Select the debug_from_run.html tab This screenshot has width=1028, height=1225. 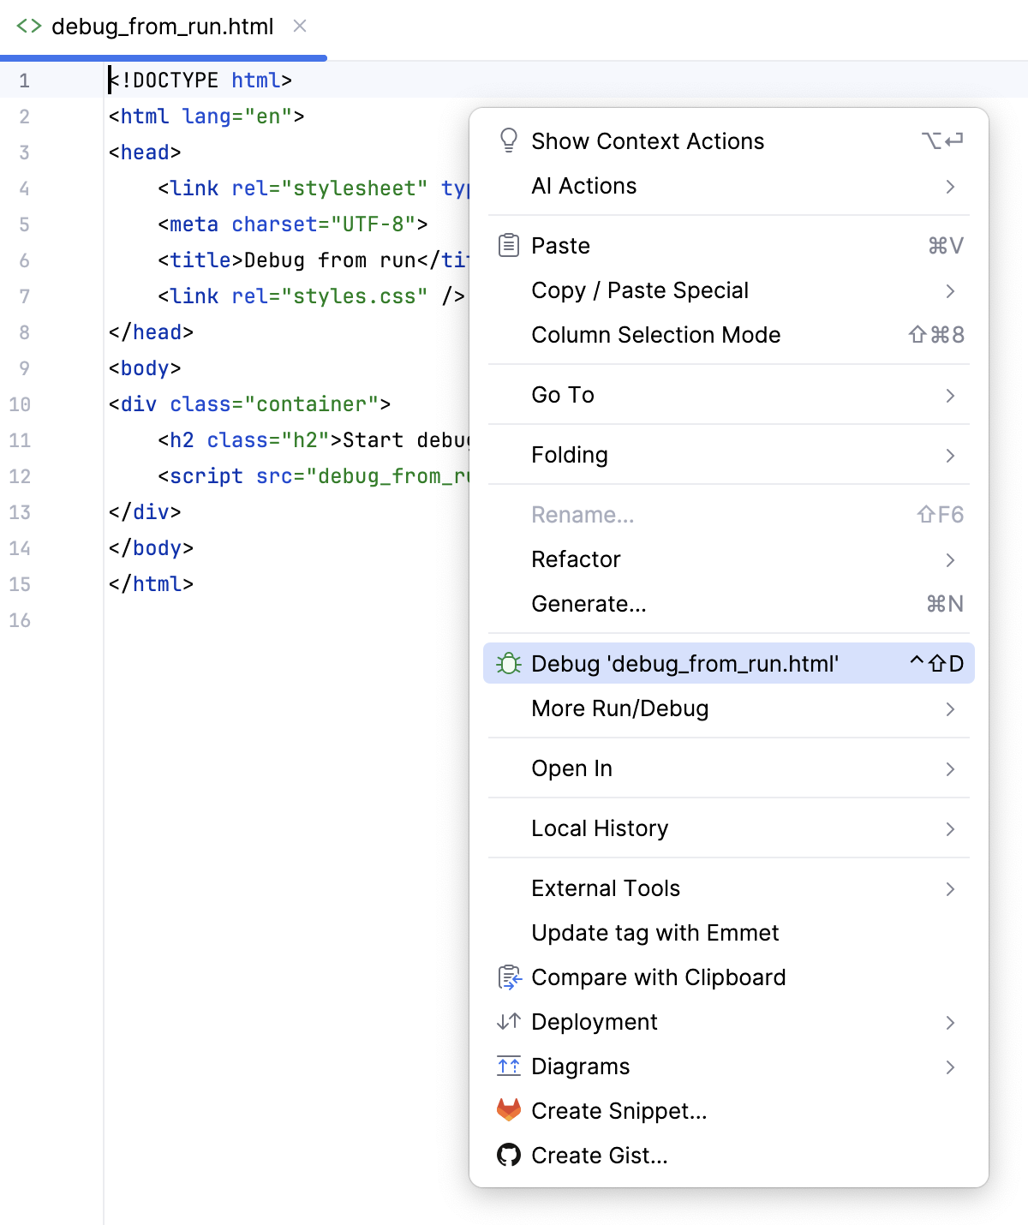(x=161, y=27)
